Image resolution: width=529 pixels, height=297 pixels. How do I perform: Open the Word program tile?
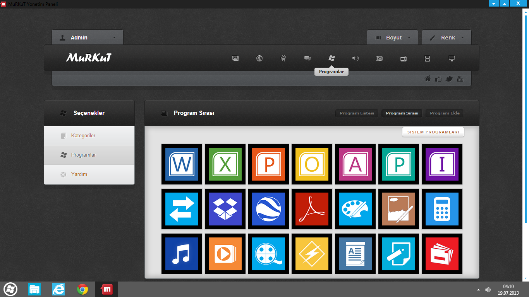click(182, 164)
